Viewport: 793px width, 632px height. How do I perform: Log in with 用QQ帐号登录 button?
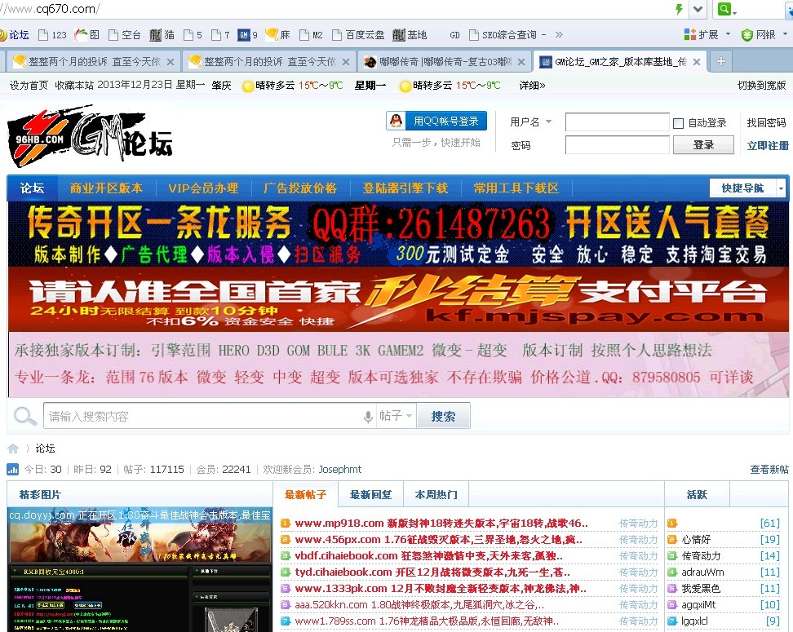tap(436, 121)
